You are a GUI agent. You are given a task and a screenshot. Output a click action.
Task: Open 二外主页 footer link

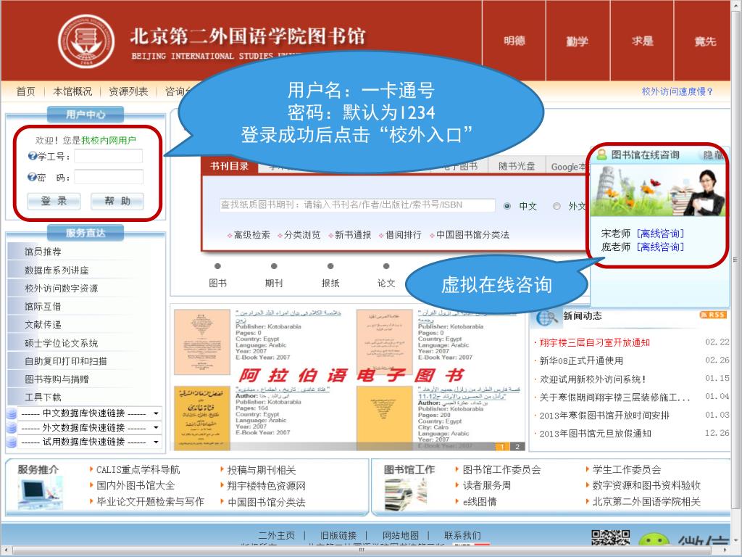pyautogui.click(x=276, y=535)
